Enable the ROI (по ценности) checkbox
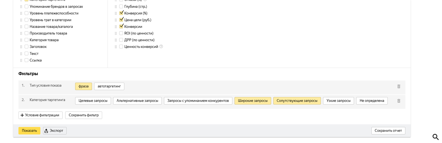The width and height of the screenshot is (442, 143). coord(121,33)
